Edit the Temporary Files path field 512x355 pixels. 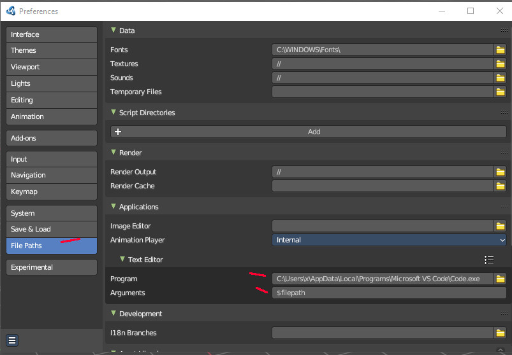pyautogui.click(x=383, y=92)
